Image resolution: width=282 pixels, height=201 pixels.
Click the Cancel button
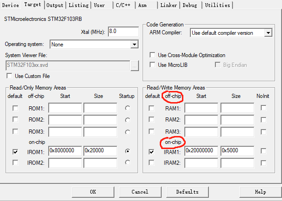140,192
